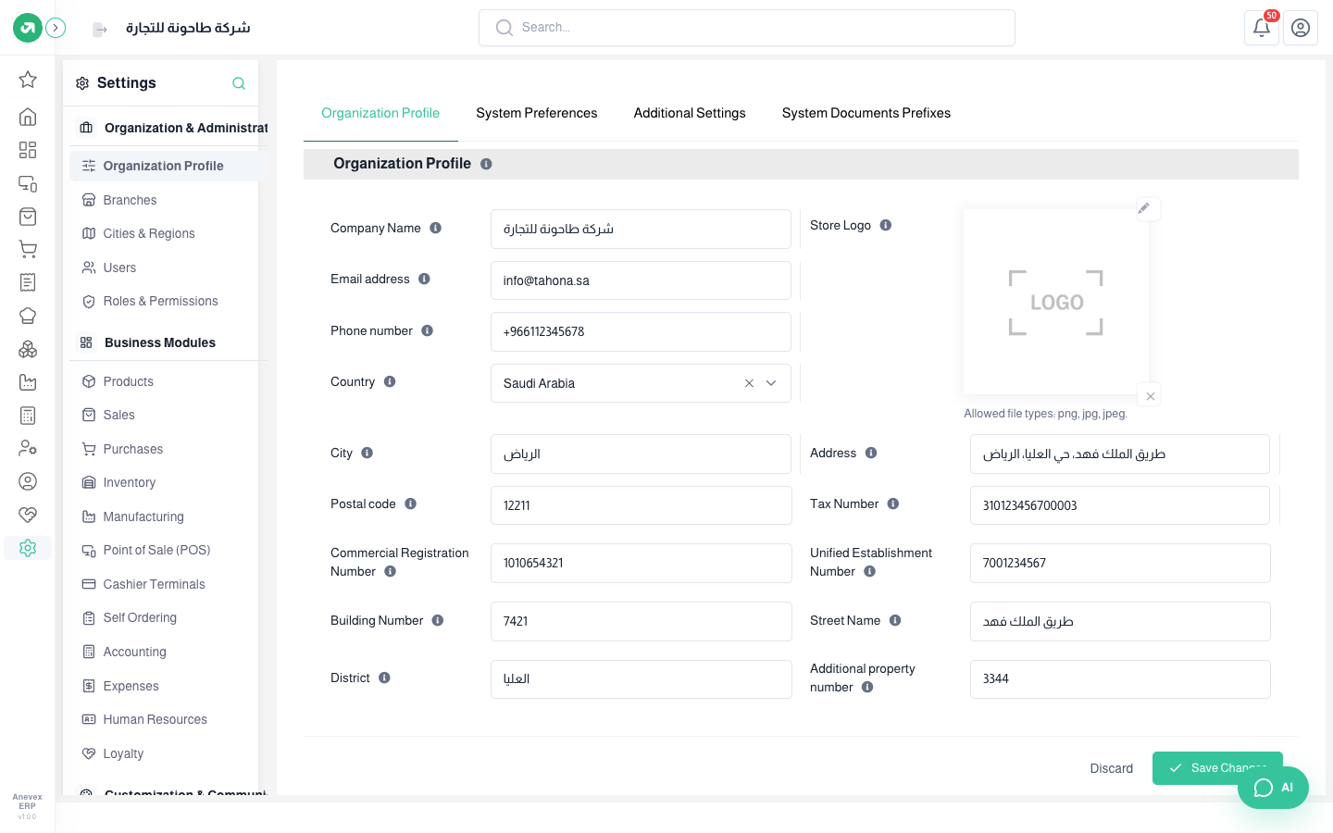Open the stacked cubes icon in left rail

pos(28,349)
